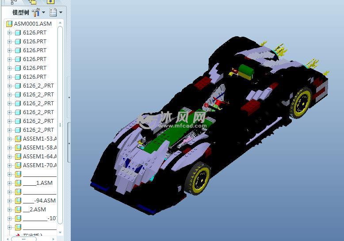
Task: Switch to the folder browser navigator tab
Action: pyautogui.click(x=32, y=2)
